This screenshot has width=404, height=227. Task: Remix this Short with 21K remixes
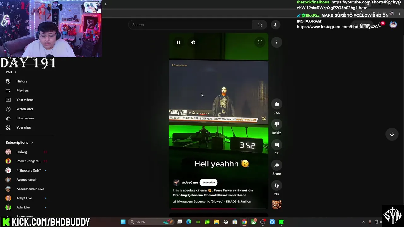[277, 185]
